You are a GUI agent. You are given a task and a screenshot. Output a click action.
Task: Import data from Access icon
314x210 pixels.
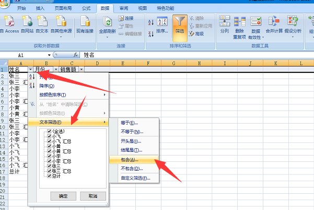coord(9,21)
